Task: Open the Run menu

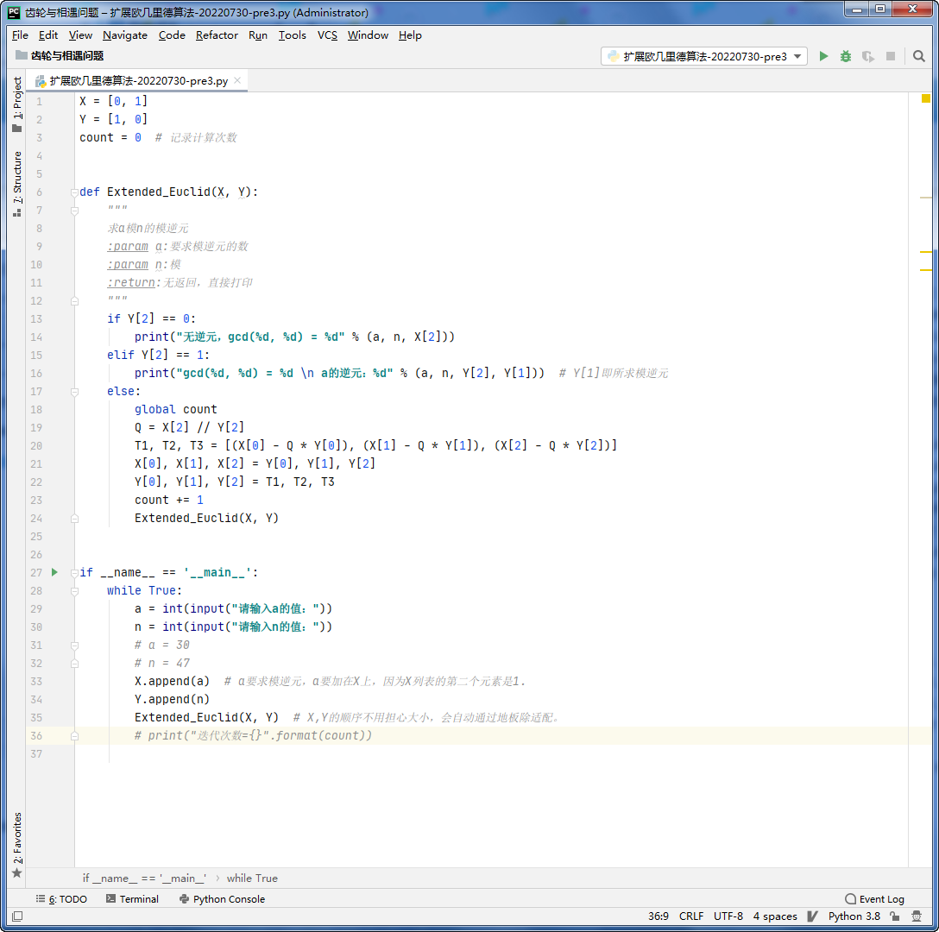Action: tap(258, 35)
